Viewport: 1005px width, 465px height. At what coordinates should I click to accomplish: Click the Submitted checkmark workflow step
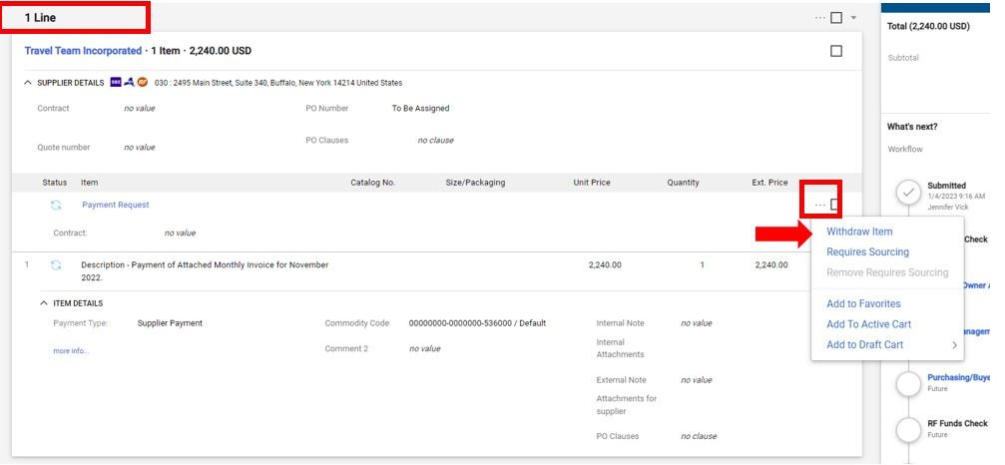[908, 193]
